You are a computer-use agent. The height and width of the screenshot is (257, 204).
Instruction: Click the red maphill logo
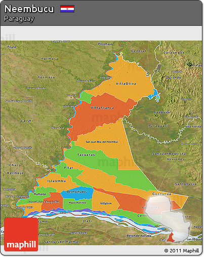(x=21, y=234)
